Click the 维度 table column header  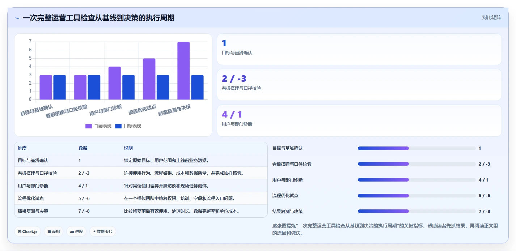[22, 148]
